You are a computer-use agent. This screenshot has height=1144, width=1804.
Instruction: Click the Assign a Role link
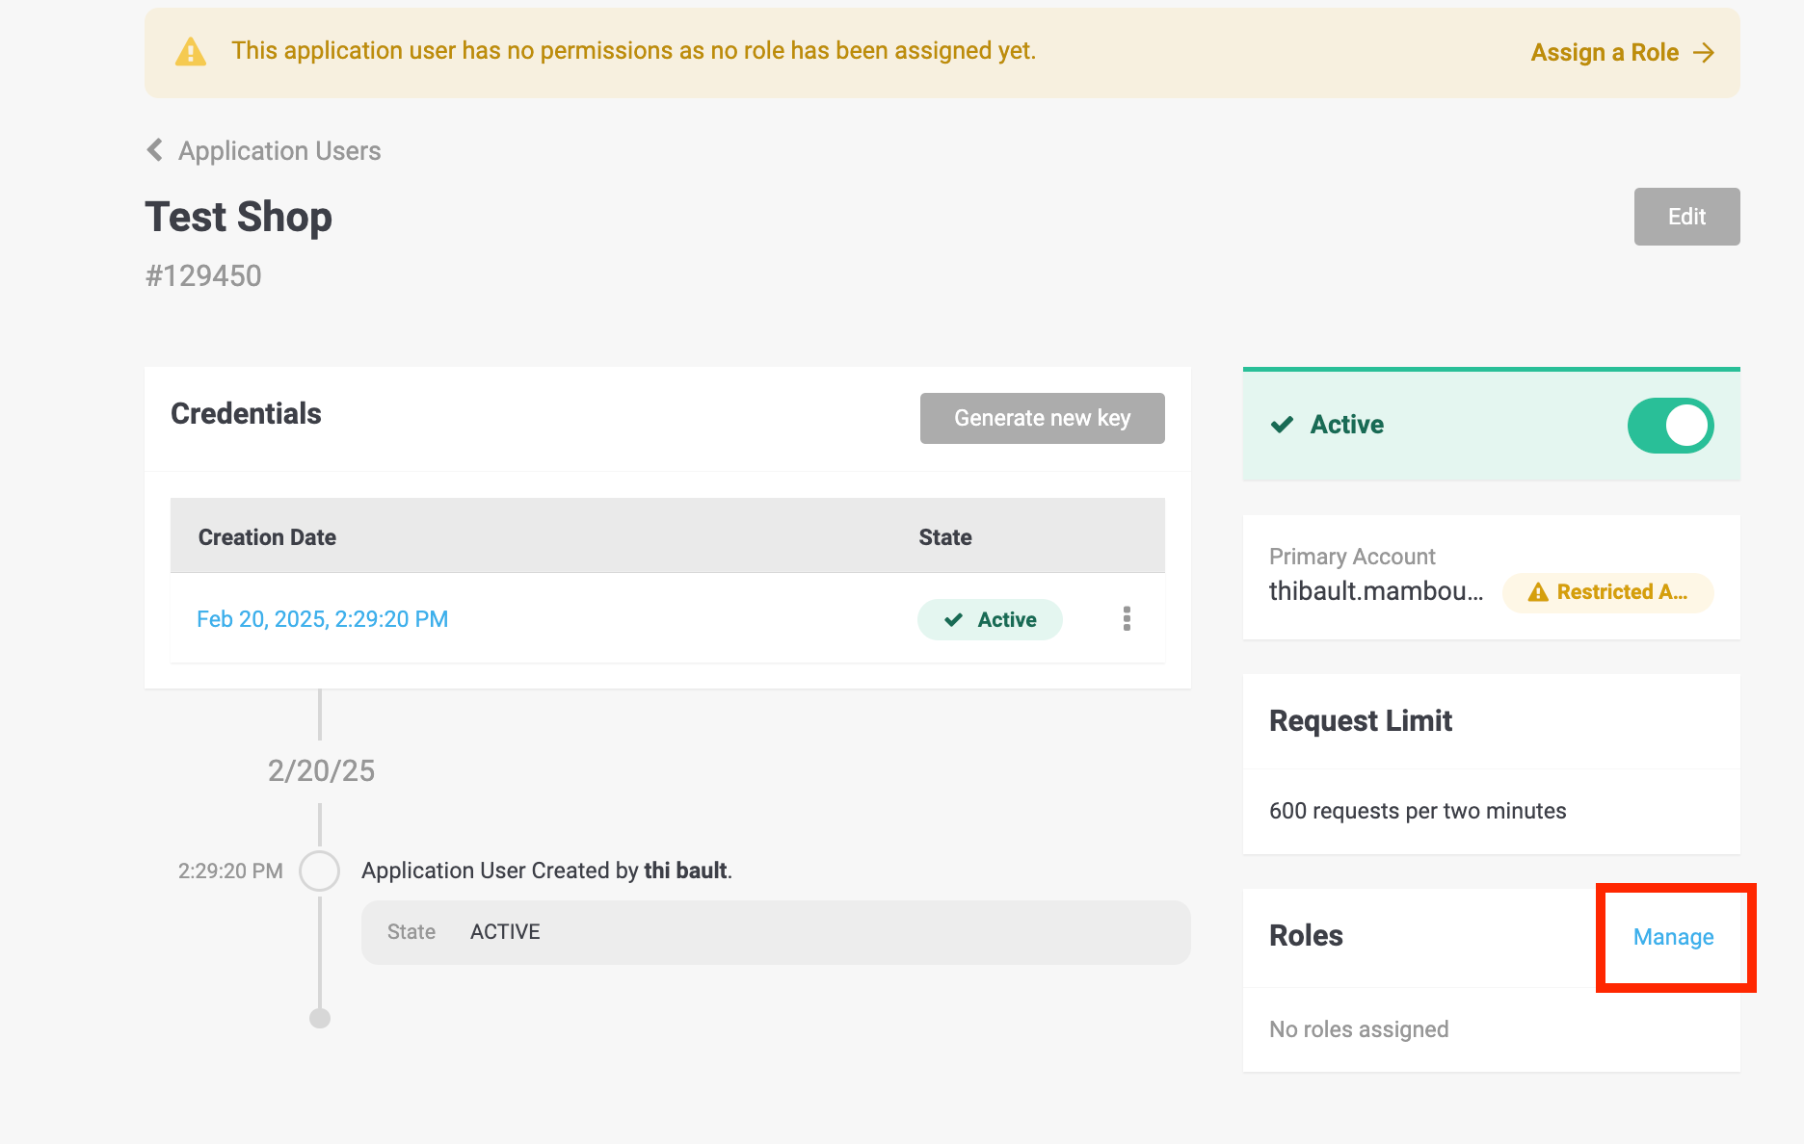click(x=1605, y=53)
